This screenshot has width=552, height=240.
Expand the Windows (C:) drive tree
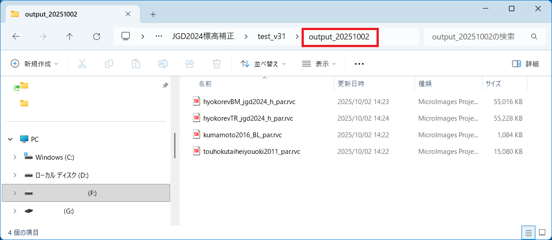tap(15, 157)
